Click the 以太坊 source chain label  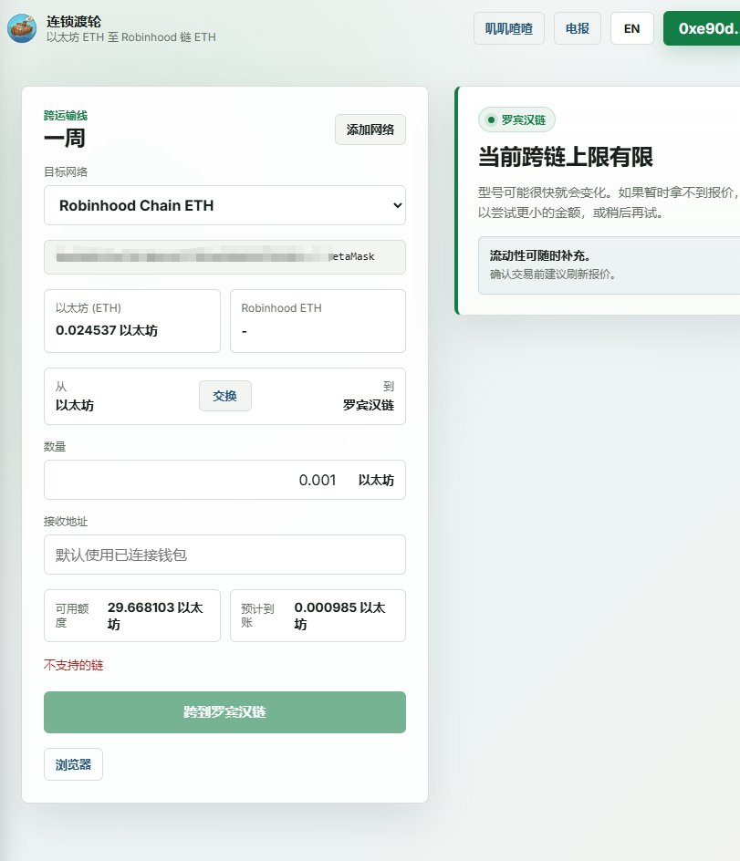pos(75,405)
